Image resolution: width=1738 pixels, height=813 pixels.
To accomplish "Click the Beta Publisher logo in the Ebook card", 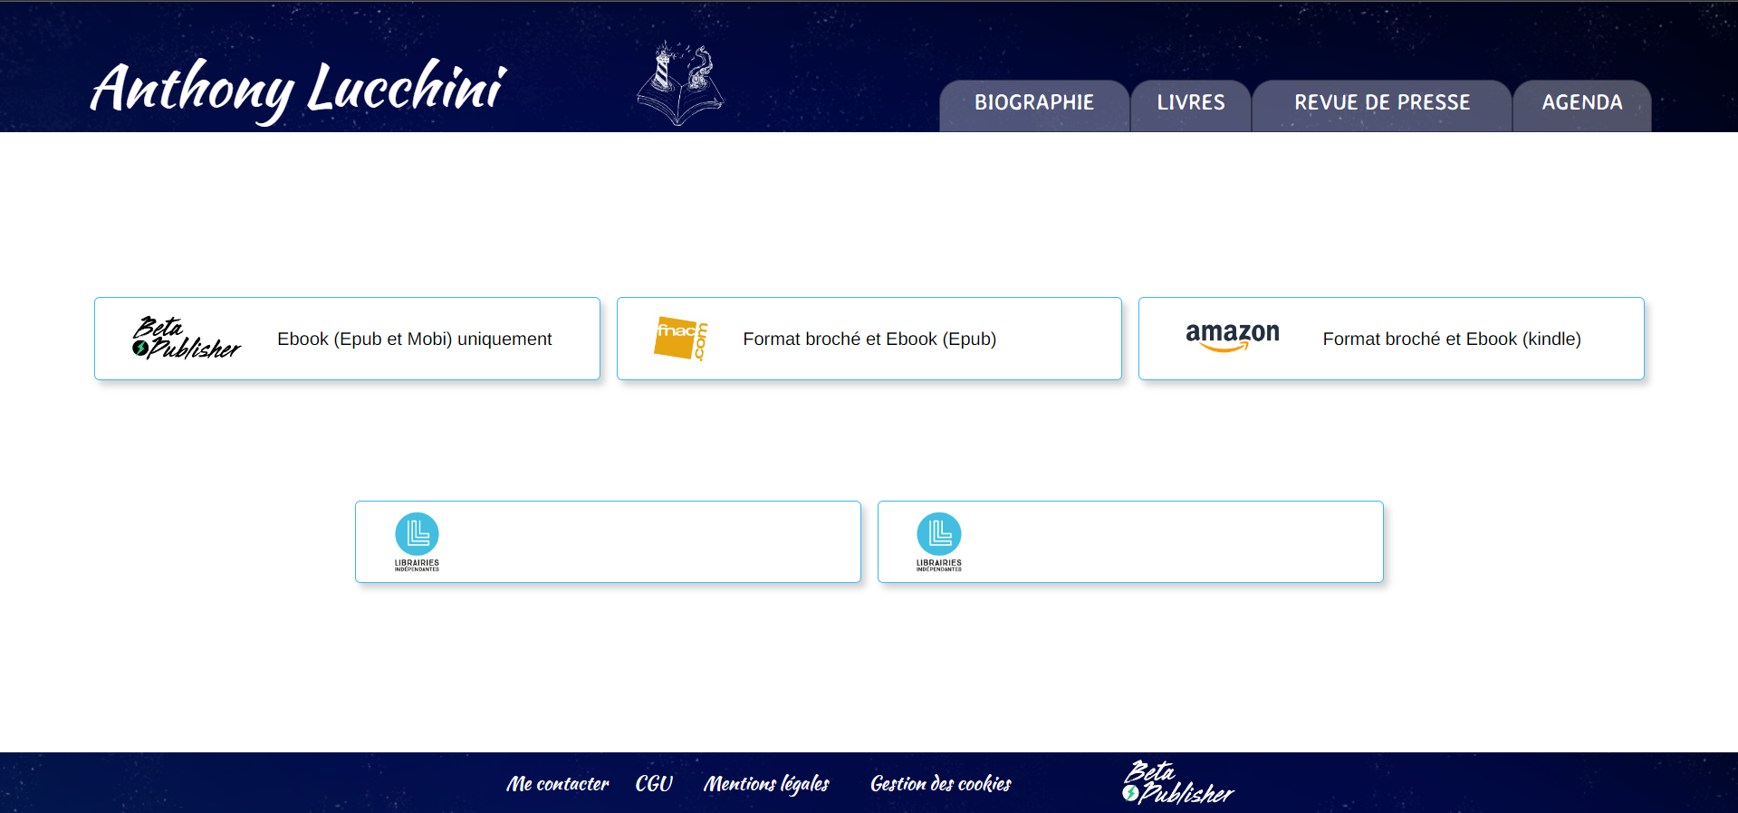I will 187,338.
